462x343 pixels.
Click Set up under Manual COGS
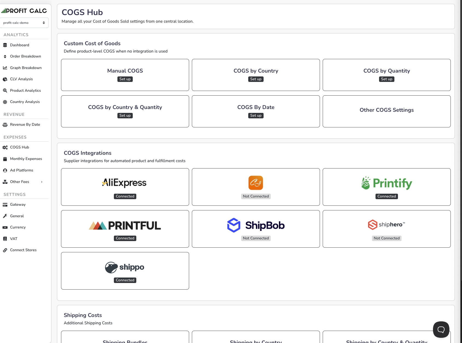point(125,79)
